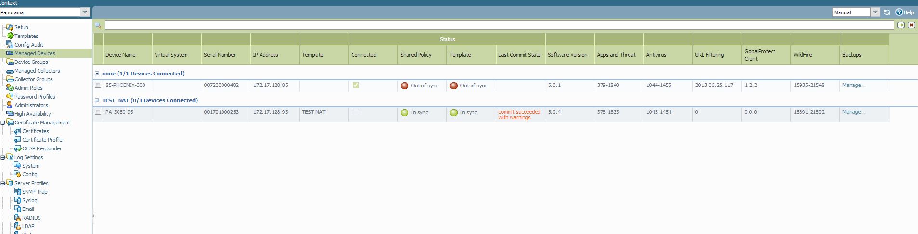Click the Config Audit icon
Viewport: 918px width, 234px height.
click(10, 45)
